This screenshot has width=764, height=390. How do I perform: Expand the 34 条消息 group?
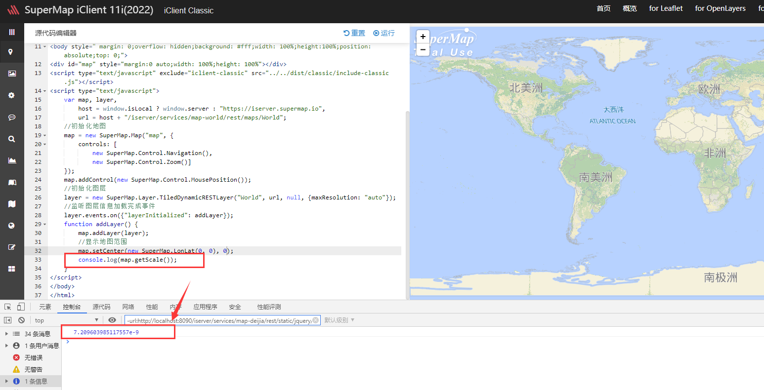(x=6, y=334)
